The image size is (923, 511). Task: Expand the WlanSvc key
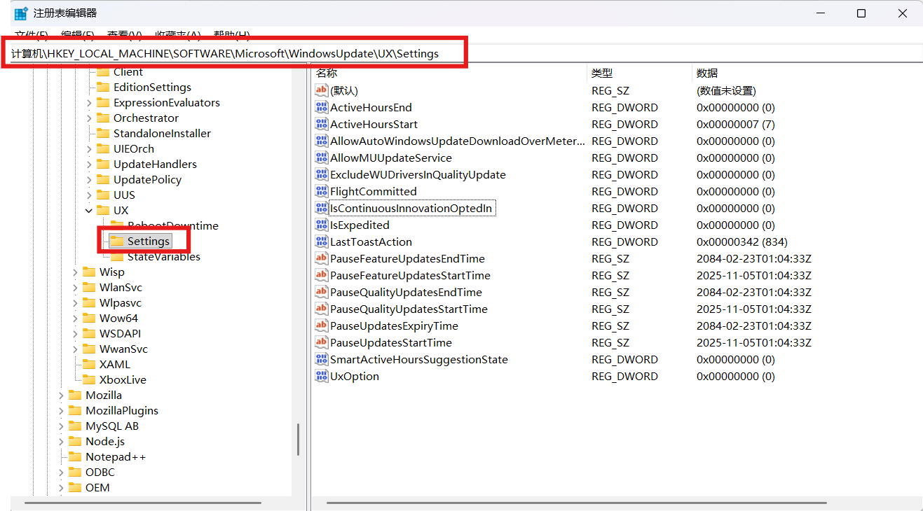[x=75, y=287]
